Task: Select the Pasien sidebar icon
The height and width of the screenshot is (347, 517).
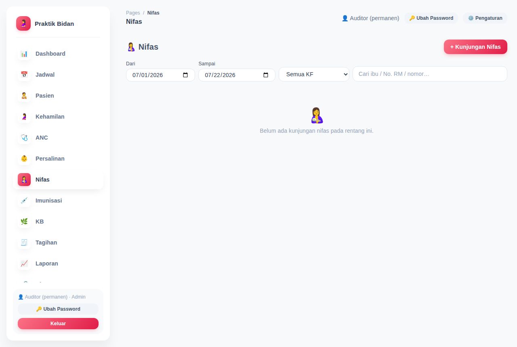Action: pyautogui.click(x=24, y=96)
